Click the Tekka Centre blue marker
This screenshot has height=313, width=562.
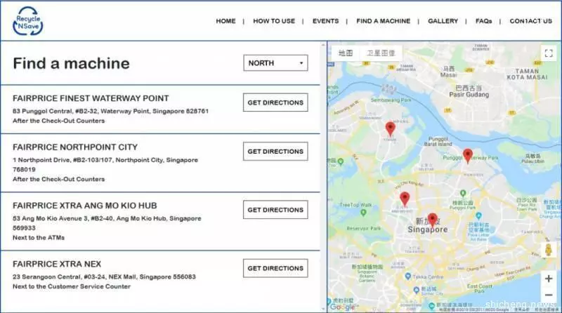pyautogui.click(x=407, y=276)
